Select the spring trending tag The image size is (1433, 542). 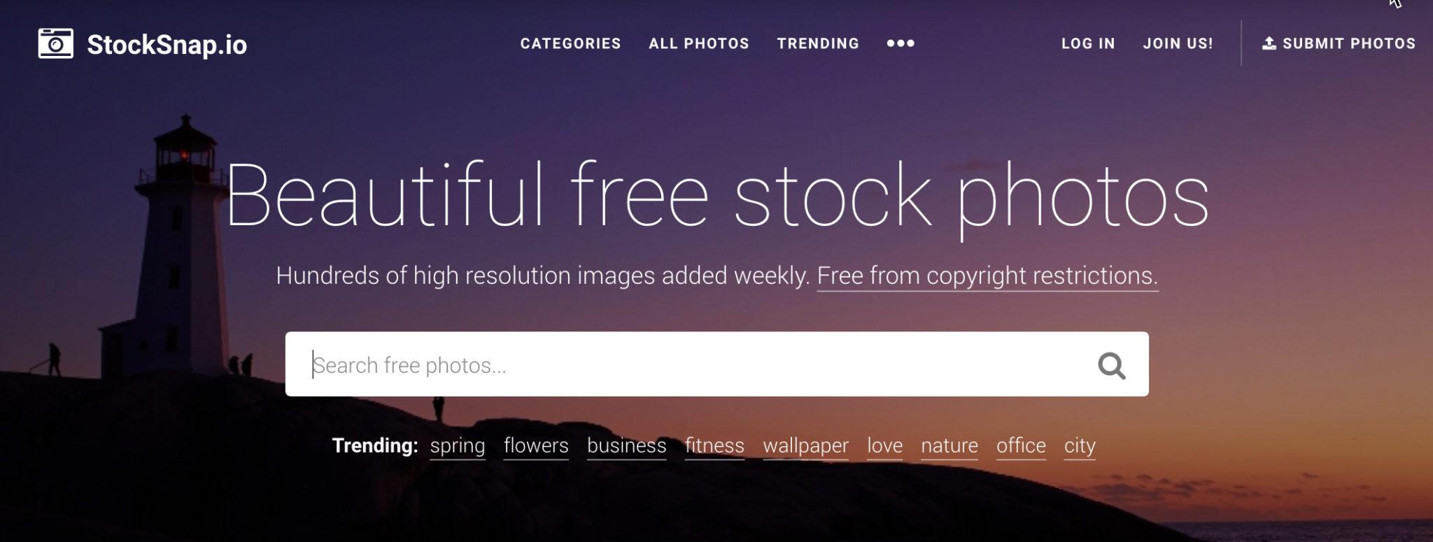click(x=457, y=446)
